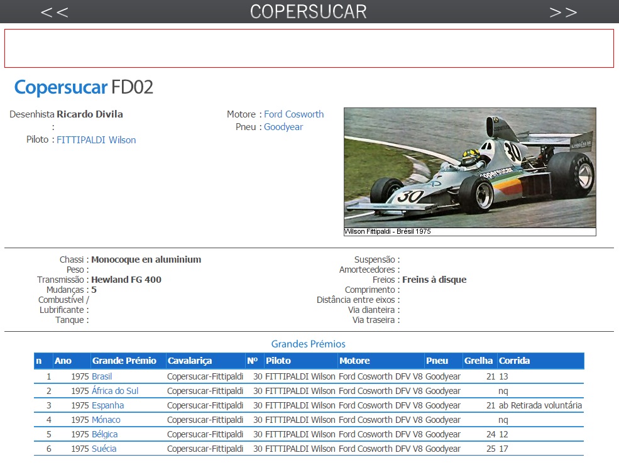View Wilson Fittipaldi car photo
Screen dimensions: 619x465
(470, 168)
